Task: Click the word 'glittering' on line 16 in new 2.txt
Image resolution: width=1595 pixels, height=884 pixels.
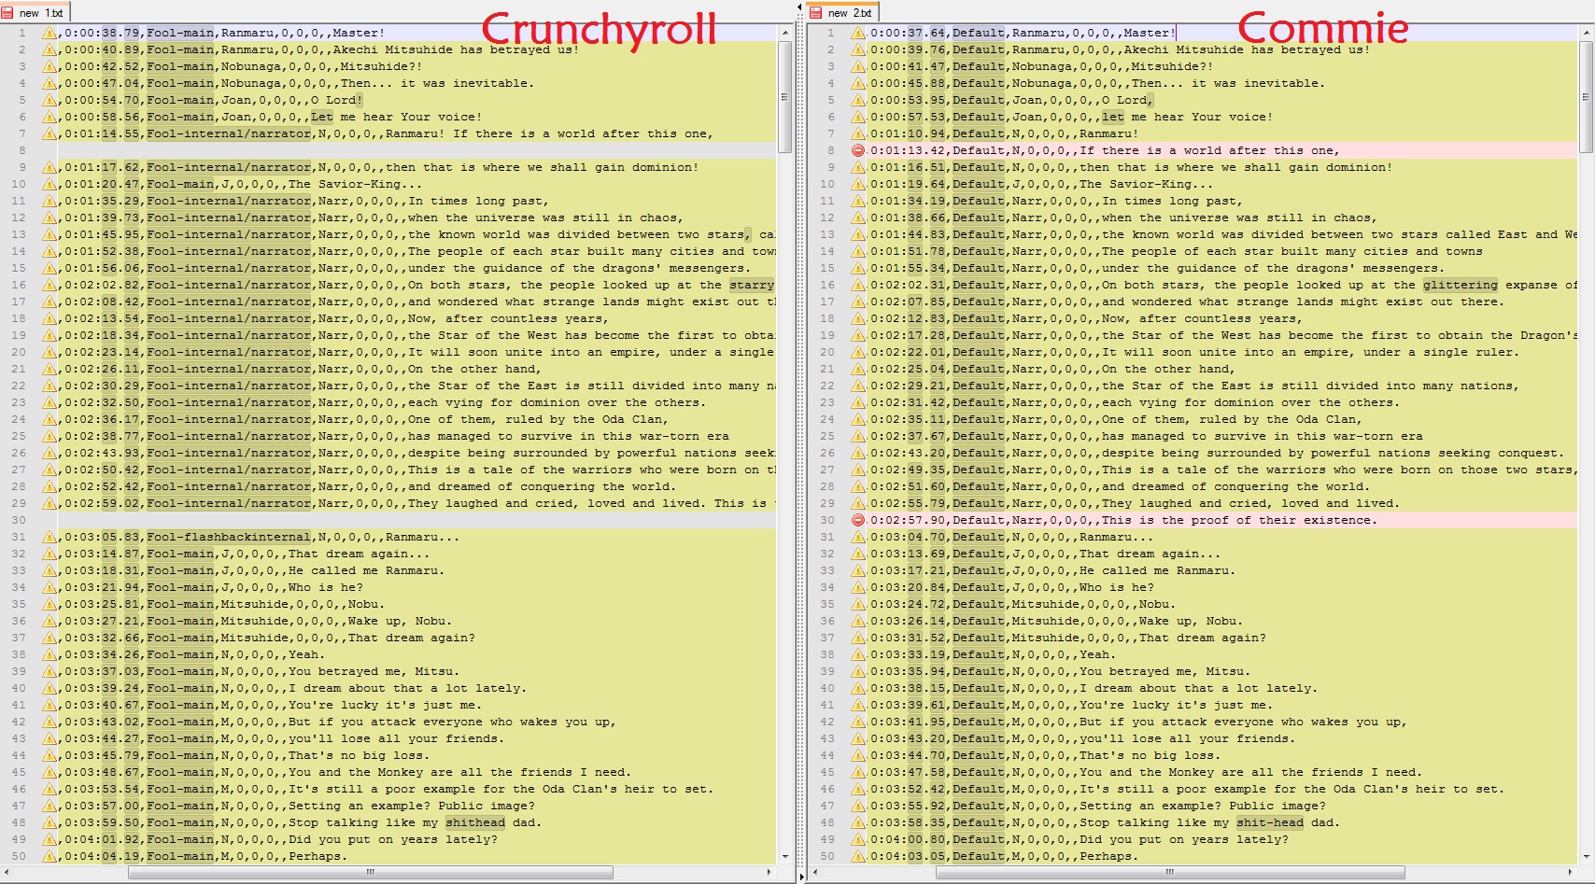Action: click(x=1461, y=285)
